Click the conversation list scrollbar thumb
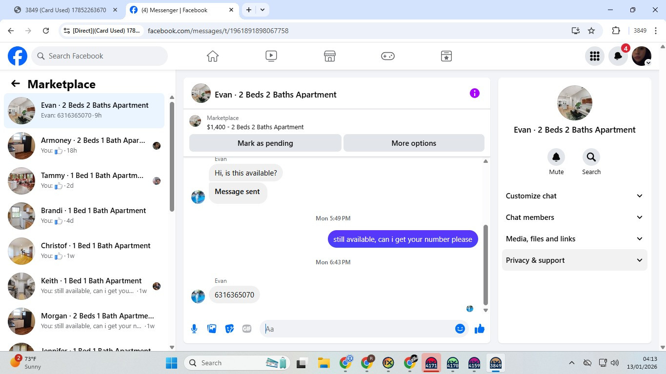Screen dimensions: 666x374 [172, 156]
